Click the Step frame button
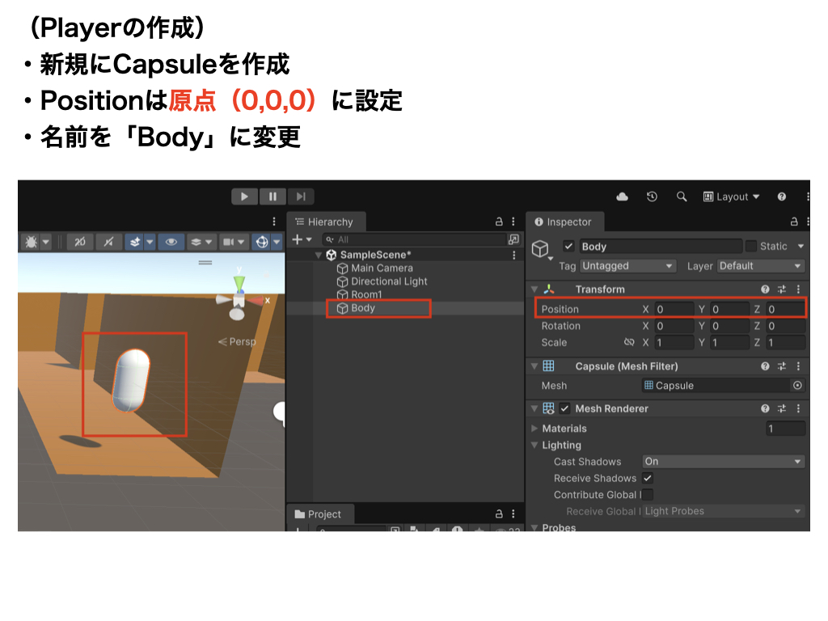 point(300,196)
